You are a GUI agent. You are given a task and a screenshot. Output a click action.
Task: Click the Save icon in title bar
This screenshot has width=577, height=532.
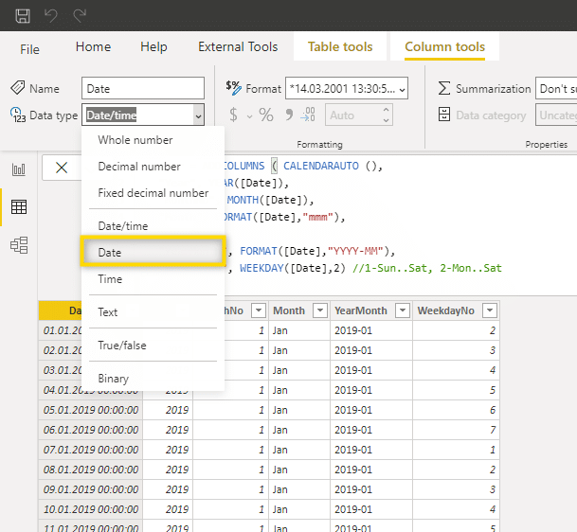click(x=23, y=15)
